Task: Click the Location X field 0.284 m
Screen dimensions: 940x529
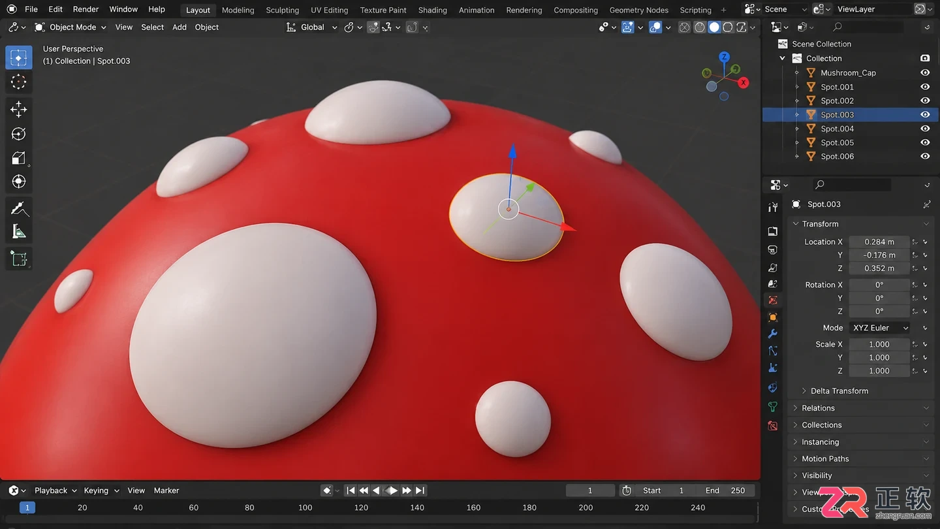Action: (879, 242)
